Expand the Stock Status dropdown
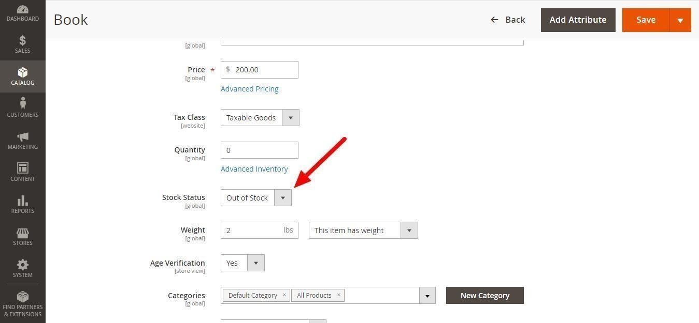This screenshot has height=323, width=699. point(282,198)
